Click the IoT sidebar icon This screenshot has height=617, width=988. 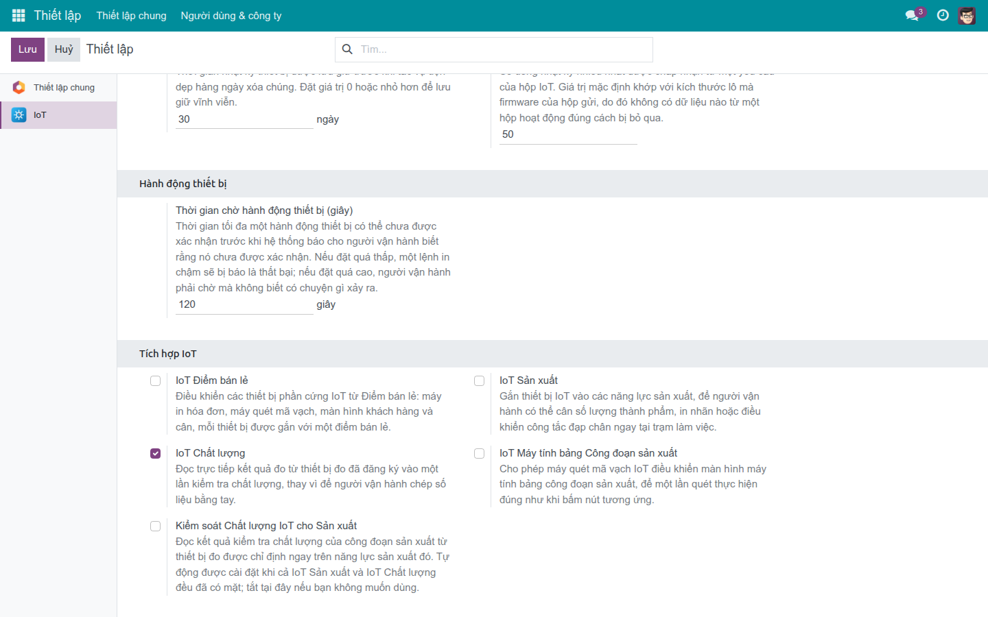tap(19, 114)
